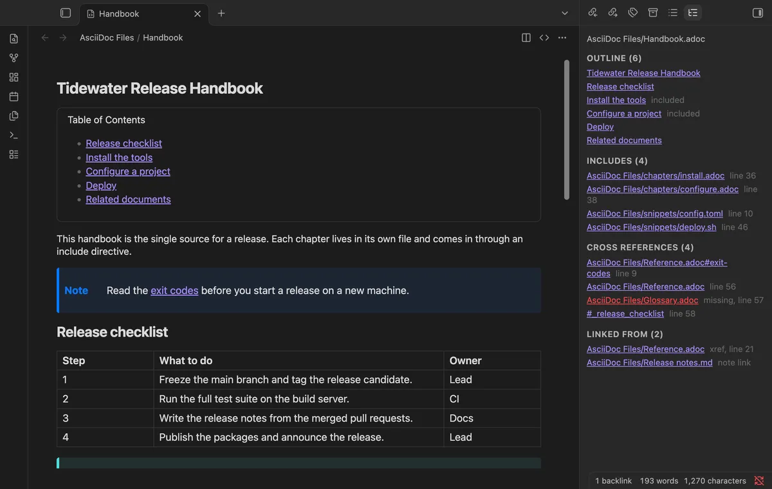Open the quick switcher ribbon icon
Screen dimensions: 772x489
(x=14, y=39)
